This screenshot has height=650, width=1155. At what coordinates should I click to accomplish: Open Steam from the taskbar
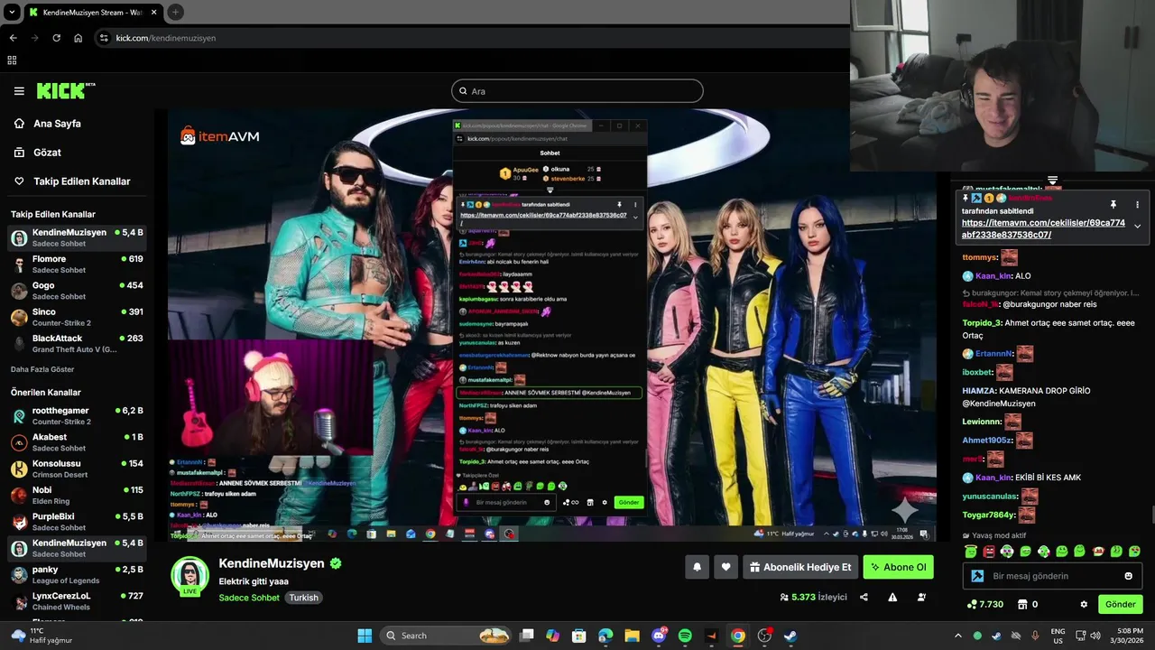(x=790, y=636)
